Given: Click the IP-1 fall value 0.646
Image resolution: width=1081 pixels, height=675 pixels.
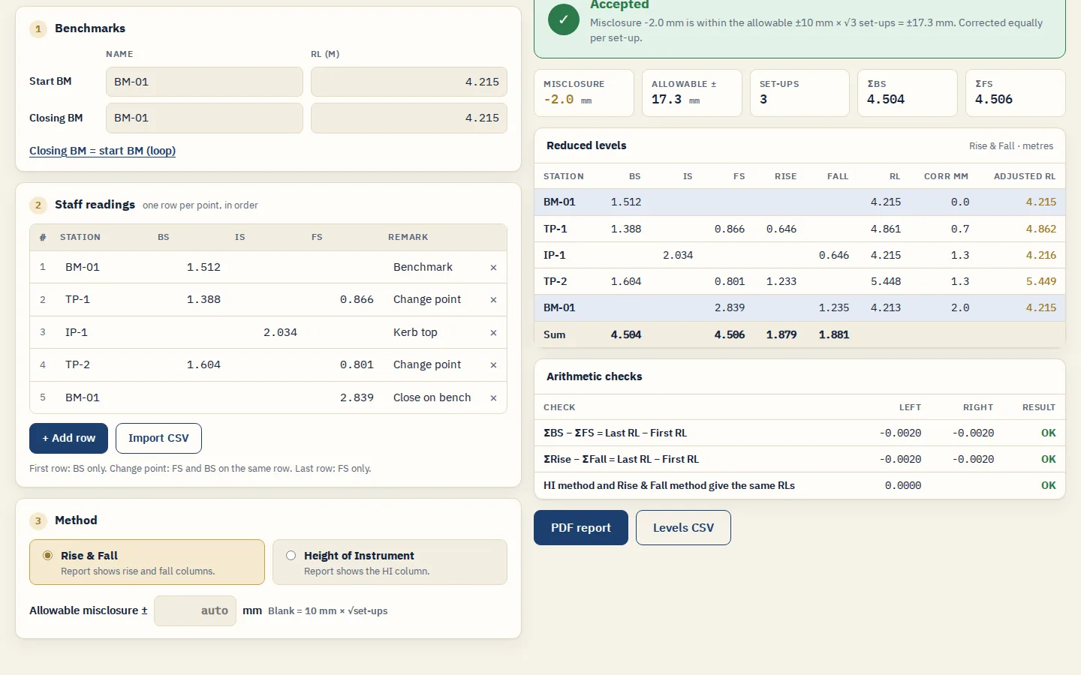Looking at the screenshot, I should click(834, 256).
